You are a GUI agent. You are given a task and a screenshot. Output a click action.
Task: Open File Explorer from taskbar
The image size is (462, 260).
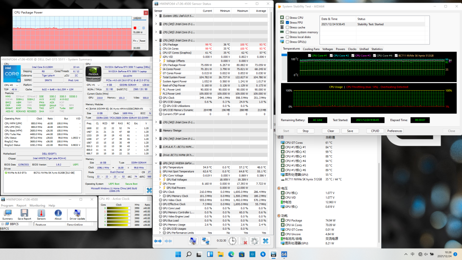(220, 254)
